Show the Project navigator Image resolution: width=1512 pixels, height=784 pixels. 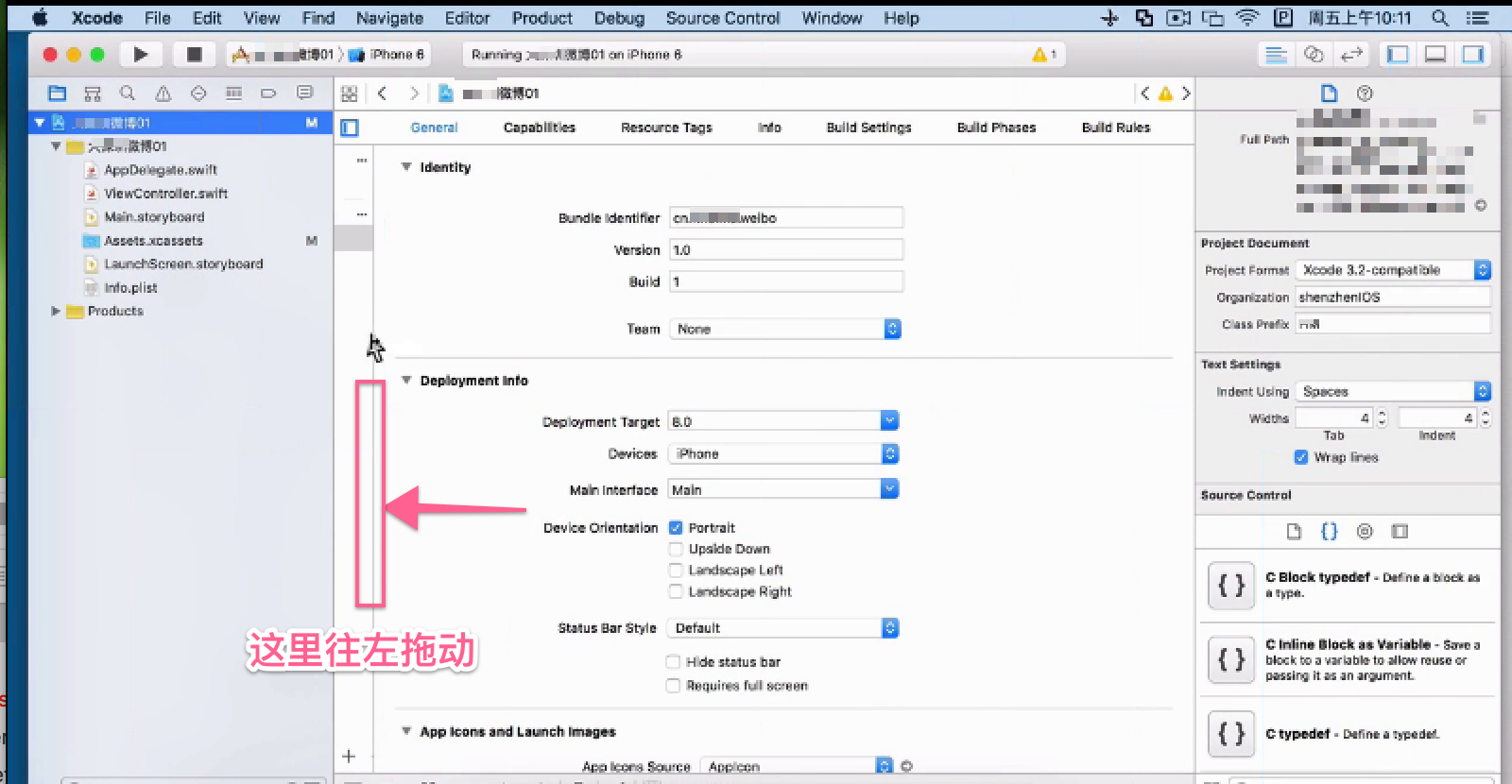(58, 94)
